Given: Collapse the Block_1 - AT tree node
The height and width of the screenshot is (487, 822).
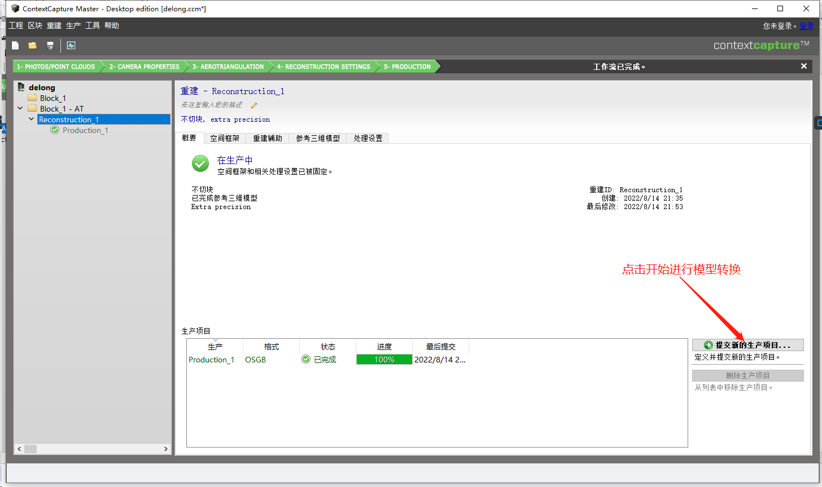Looking at the screenshot, I should click(20, 109).
